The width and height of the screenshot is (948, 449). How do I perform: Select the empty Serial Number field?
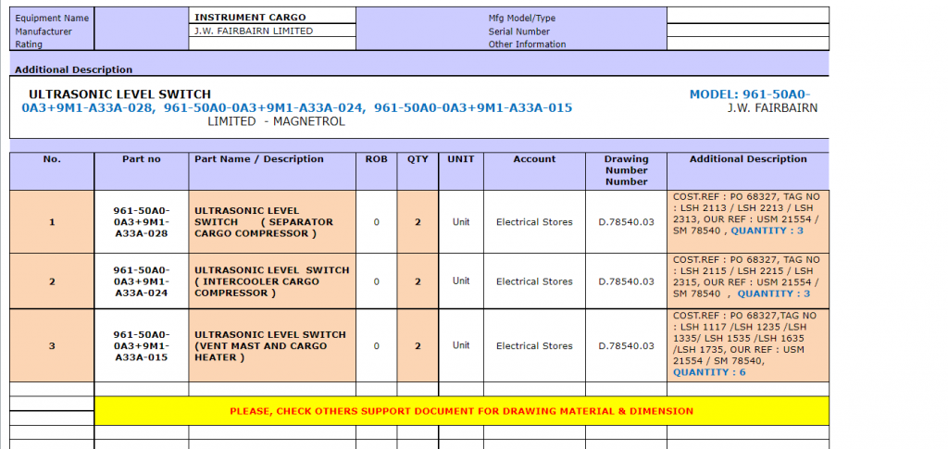747,31
